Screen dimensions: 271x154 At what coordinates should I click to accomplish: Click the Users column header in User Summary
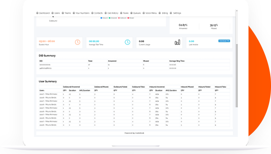42,91
